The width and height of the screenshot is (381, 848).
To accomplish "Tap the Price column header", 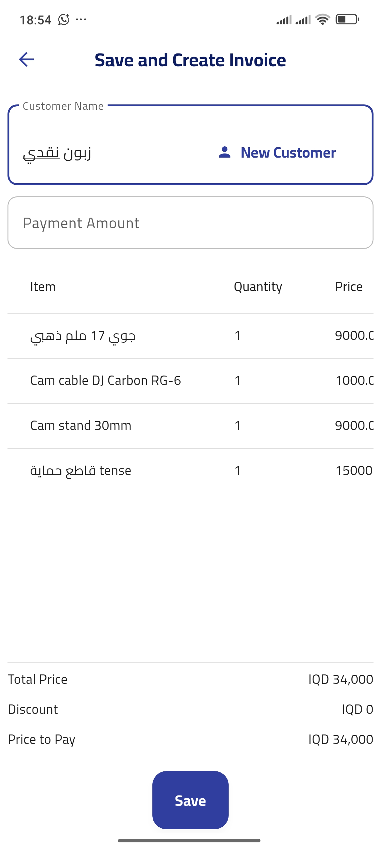I will pyautogui.click(x=349, y=287).
